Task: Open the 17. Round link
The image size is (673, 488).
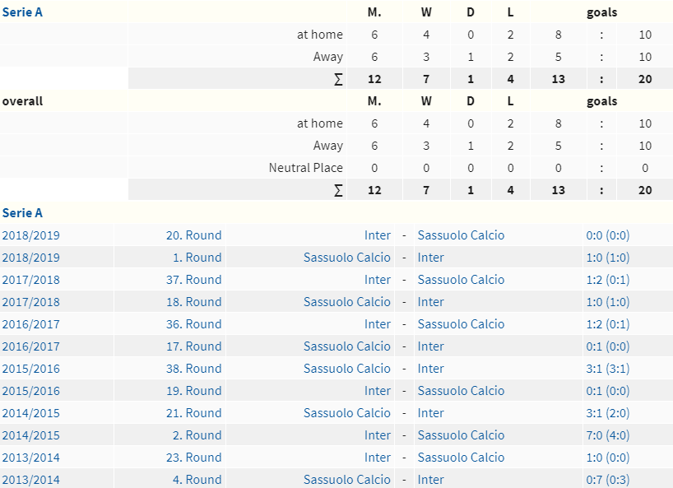Action: coord(194,346)
